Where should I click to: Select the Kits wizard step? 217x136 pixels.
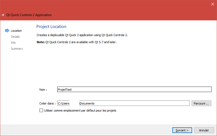click(x=13, y=43)
